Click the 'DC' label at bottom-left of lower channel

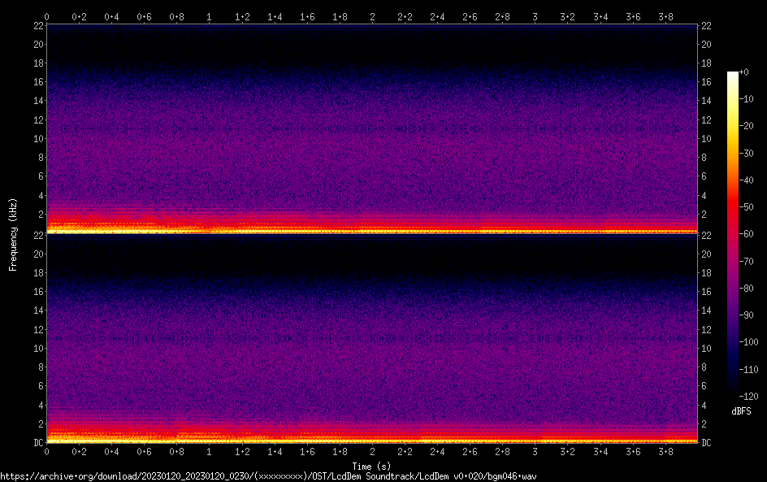pos(36,443)
